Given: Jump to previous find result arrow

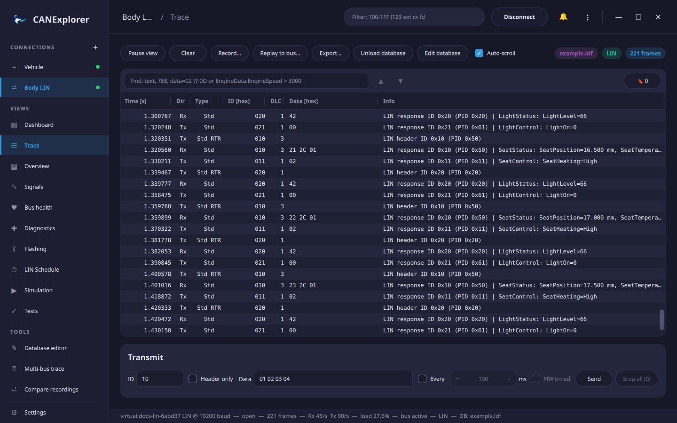Looking at the screenshot, I should point(381,81).
